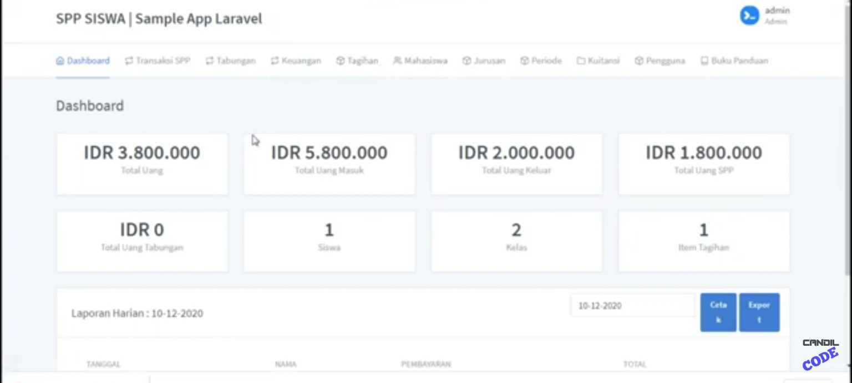This screenshot has height=383, width=852.
Task: Click the 10-12-2020 date input field
Action: point(632,305)
